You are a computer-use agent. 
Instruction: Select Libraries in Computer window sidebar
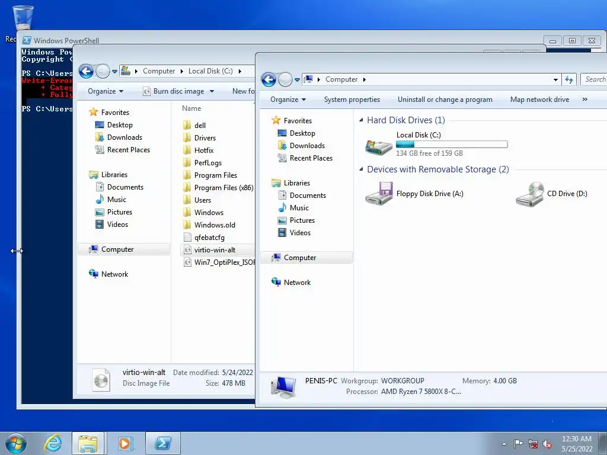coord(296,183)
